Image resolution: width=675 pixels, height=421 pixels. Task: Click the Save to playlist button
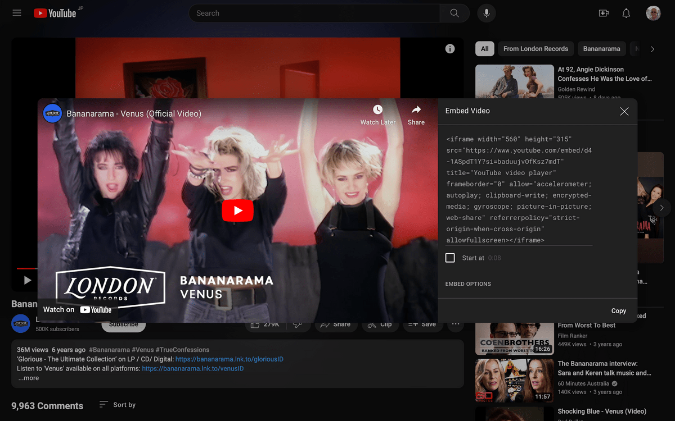click(x=422, y=324)
